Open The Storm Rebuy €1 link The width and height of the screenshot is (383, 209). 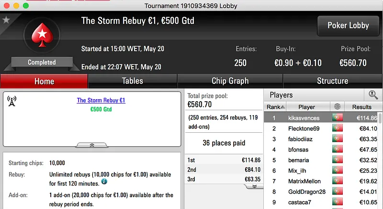101,100
